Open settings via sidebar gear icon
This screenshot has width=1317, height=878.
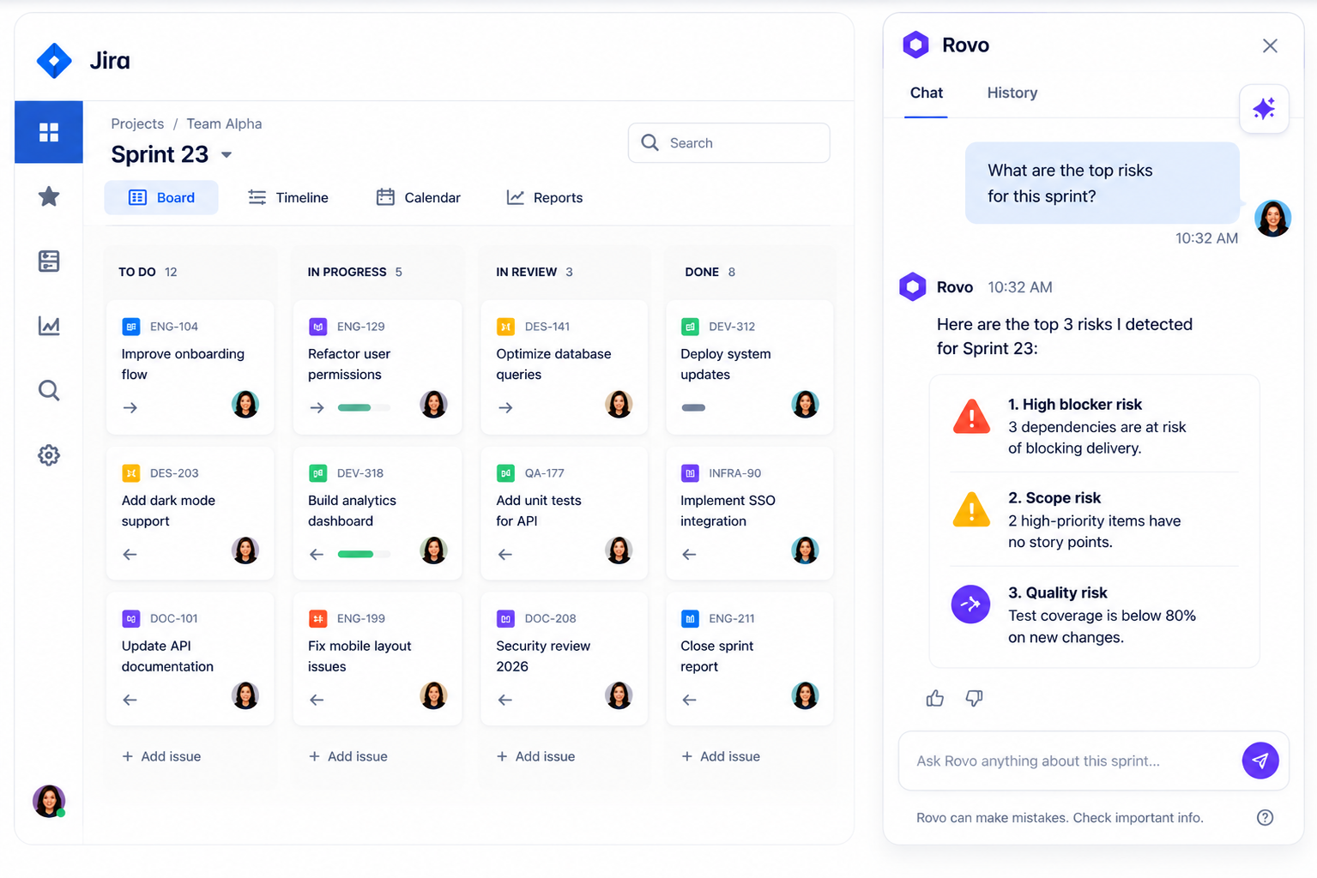click(49, 455)
